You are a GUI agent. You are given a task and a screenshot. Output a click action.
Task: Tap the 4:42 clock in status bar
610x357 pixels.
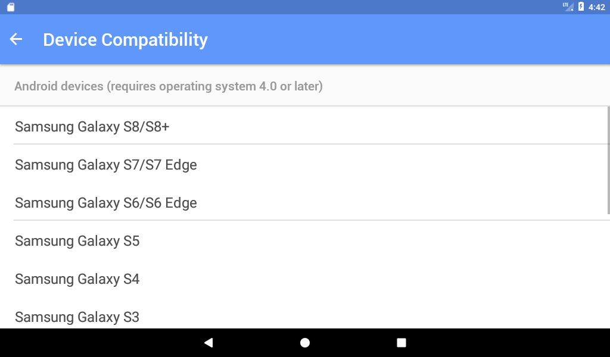(596, 7)
